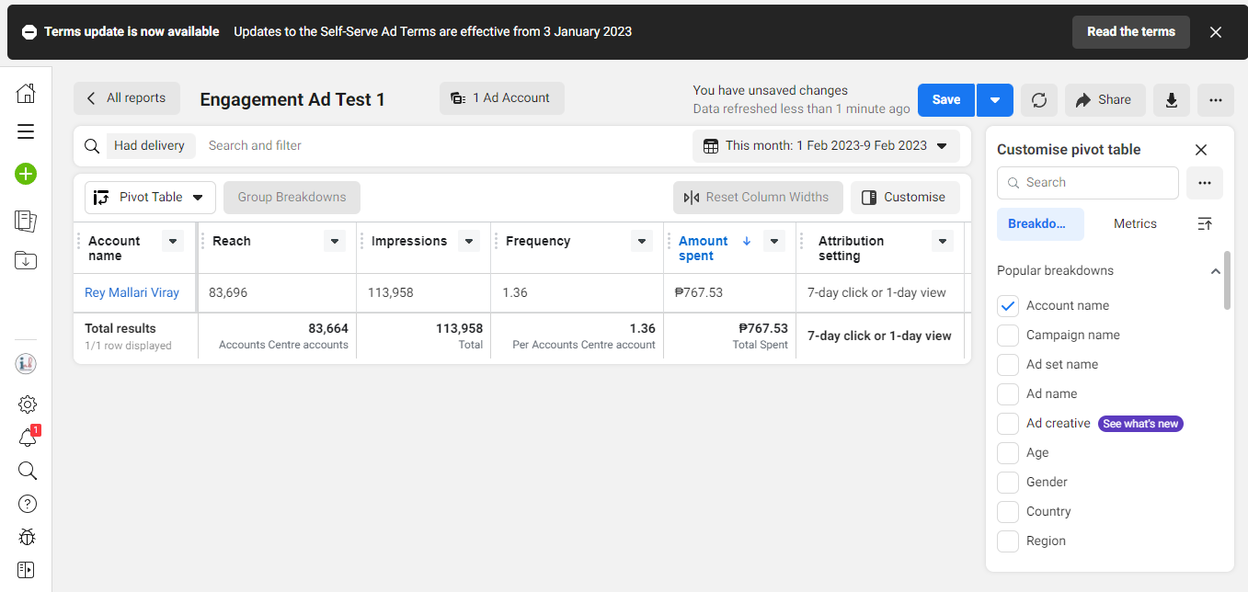
Task: Enable the Campaign name breakdown
Action: (1009, 336)
